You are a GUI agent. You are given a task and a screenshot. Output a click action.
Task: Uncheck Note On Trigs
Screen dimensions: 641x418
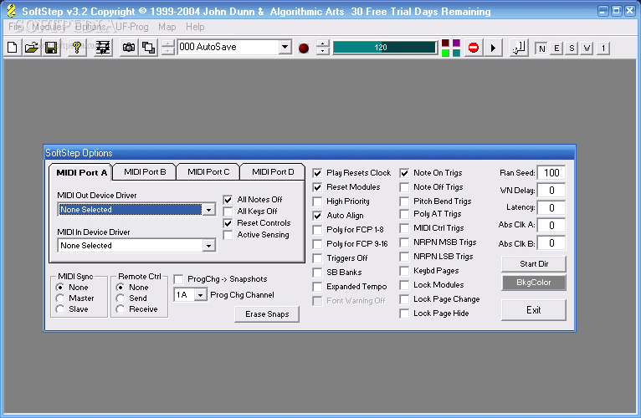404,173
